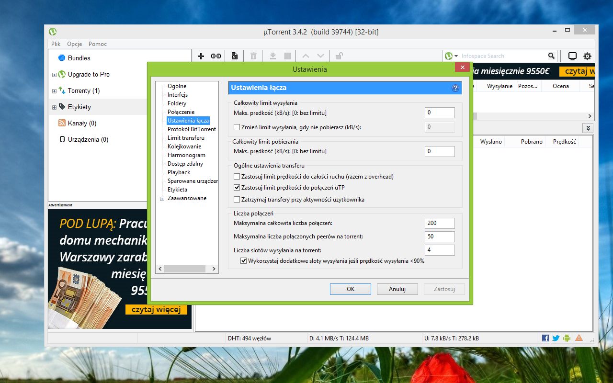Check 'Zatrzymaj transfery przy aktywności użytkownika'
This screenshot has width=613, height=383.
pos(237,199)
